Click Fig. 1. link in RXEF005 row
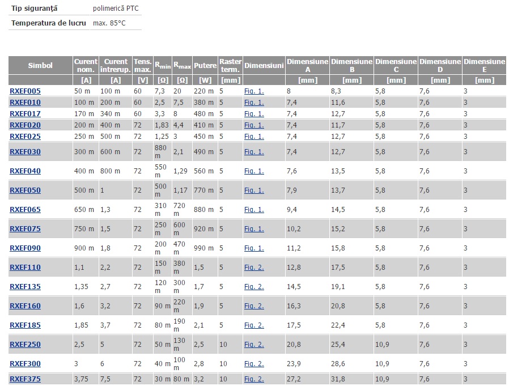 click(254, 91)
